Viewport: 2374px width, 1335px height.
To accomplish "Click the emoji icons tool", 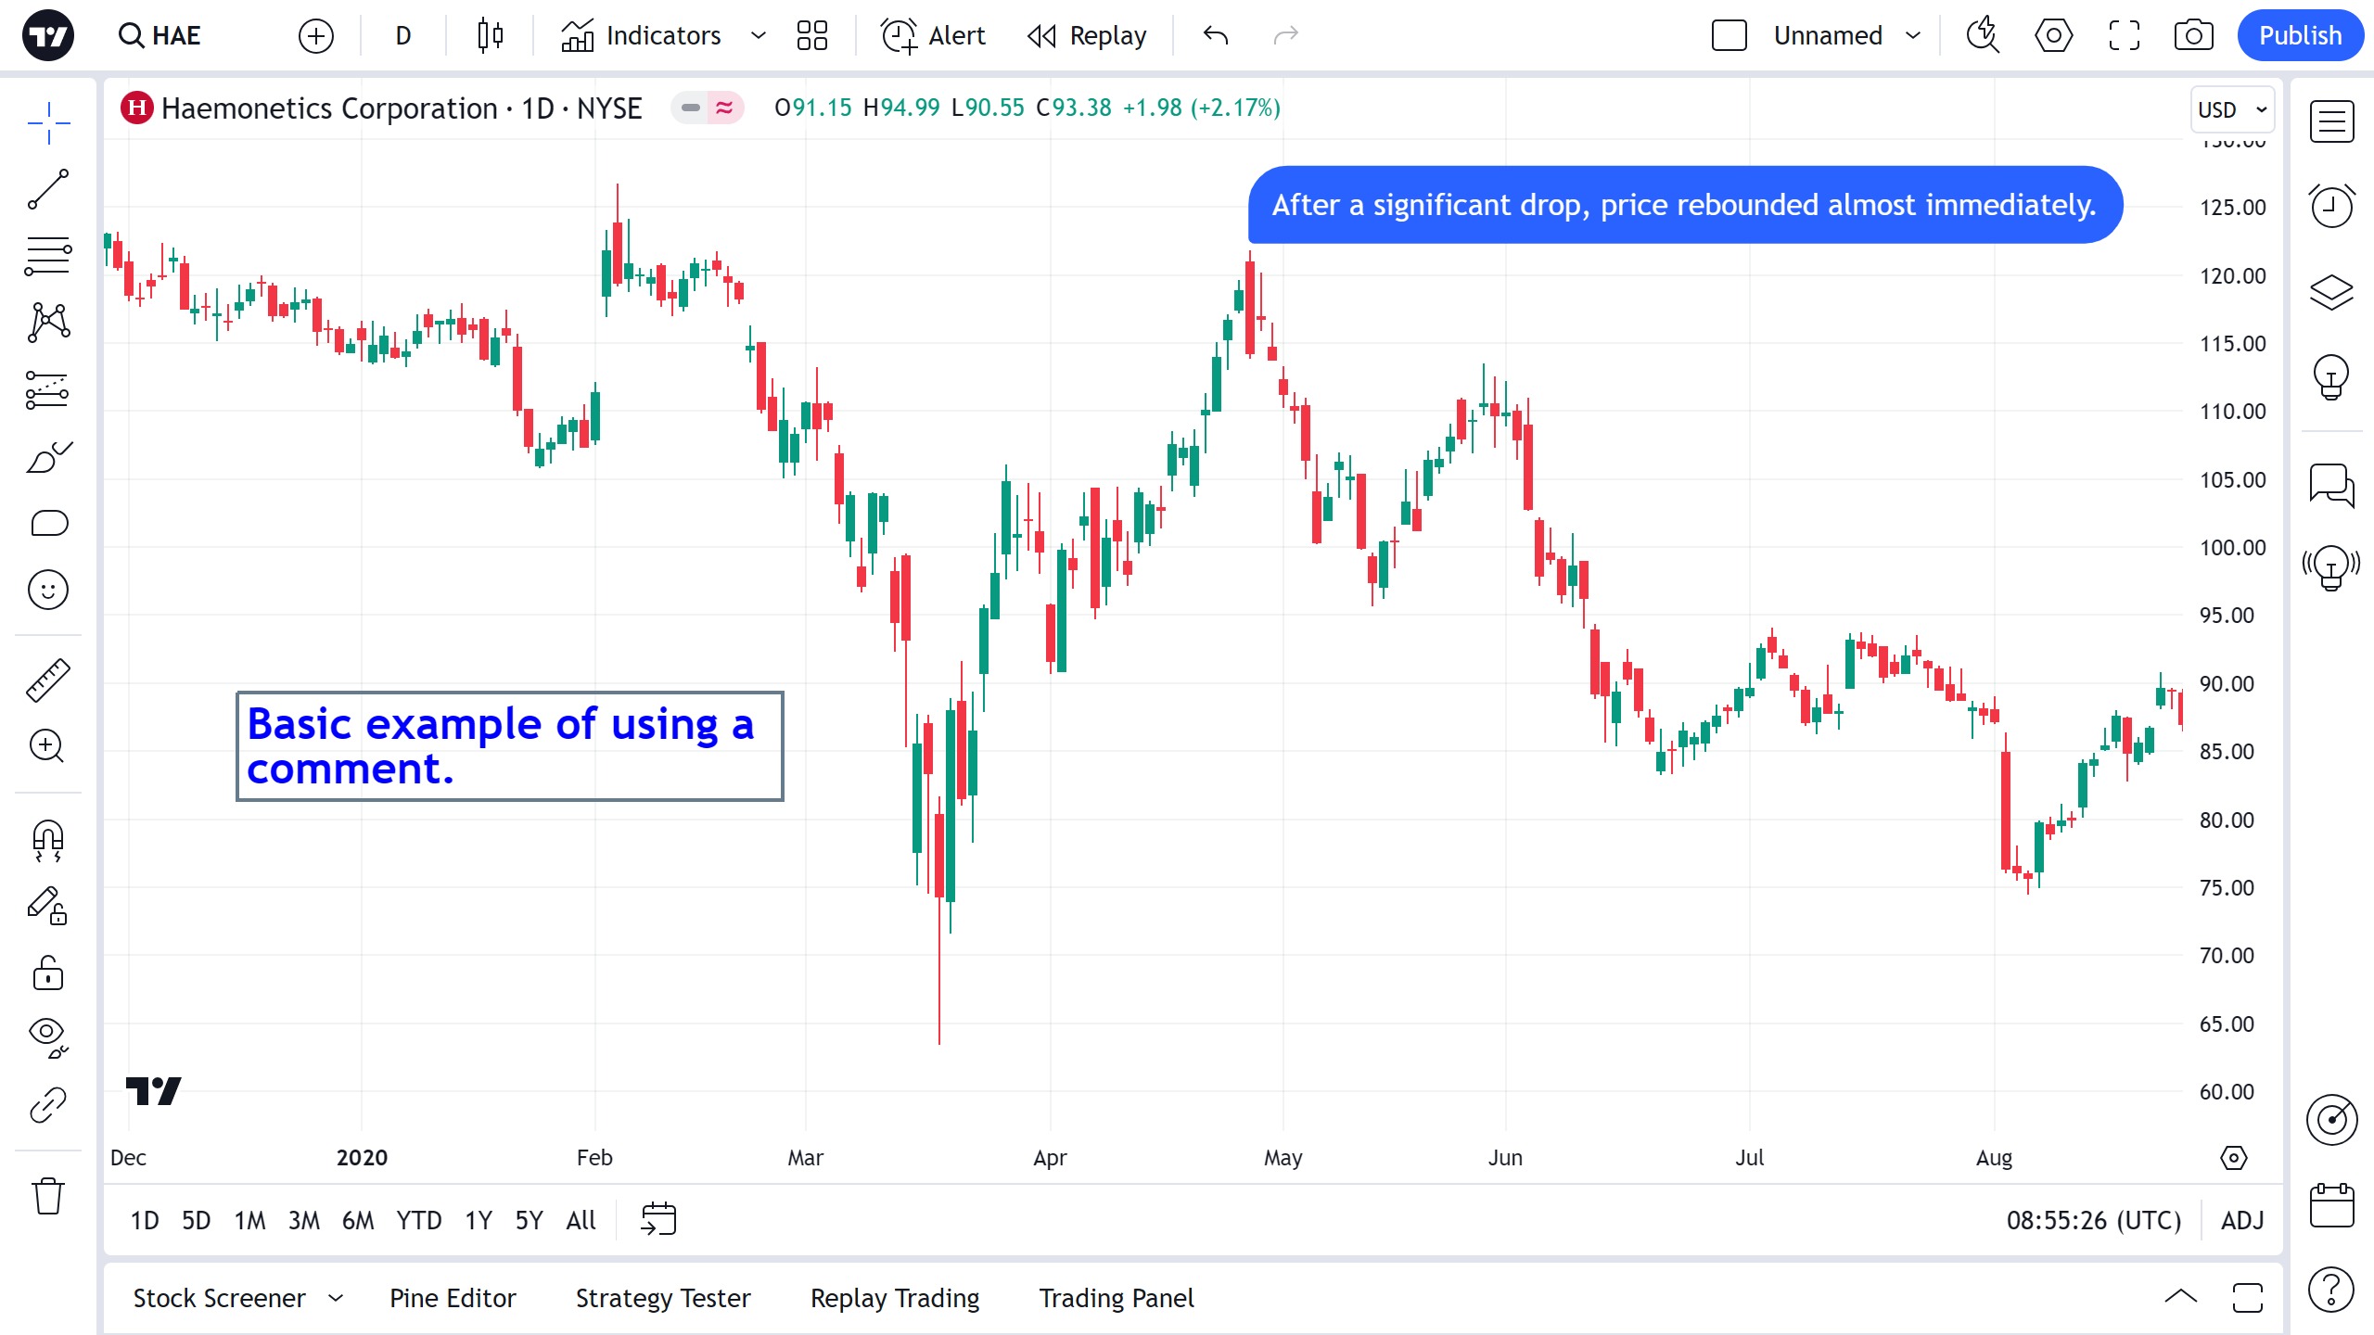I will pyautogui.click(x=48, y=590).
